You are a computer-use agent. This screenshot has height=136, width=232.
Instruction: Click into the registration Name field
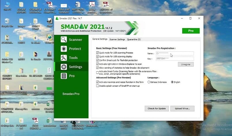pos(175,53)
